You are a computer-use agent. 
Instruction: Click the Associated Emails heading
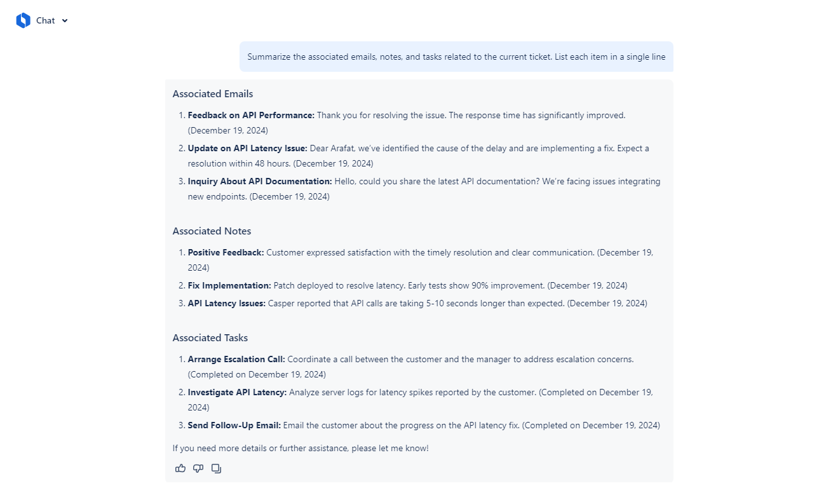pyautogui.click(x=213, y=93)
